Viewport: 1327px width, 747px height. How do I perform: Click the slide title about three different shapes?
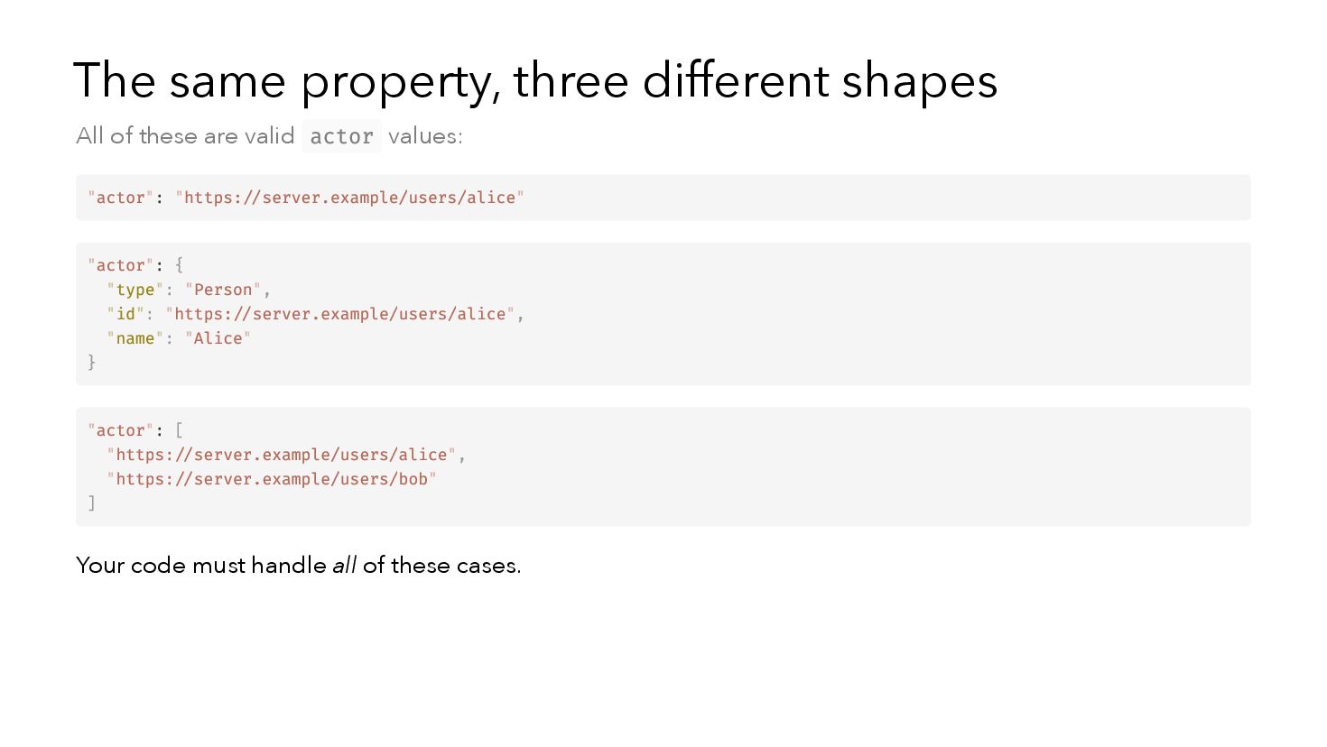pyautogui.click(x=534, y=81)
